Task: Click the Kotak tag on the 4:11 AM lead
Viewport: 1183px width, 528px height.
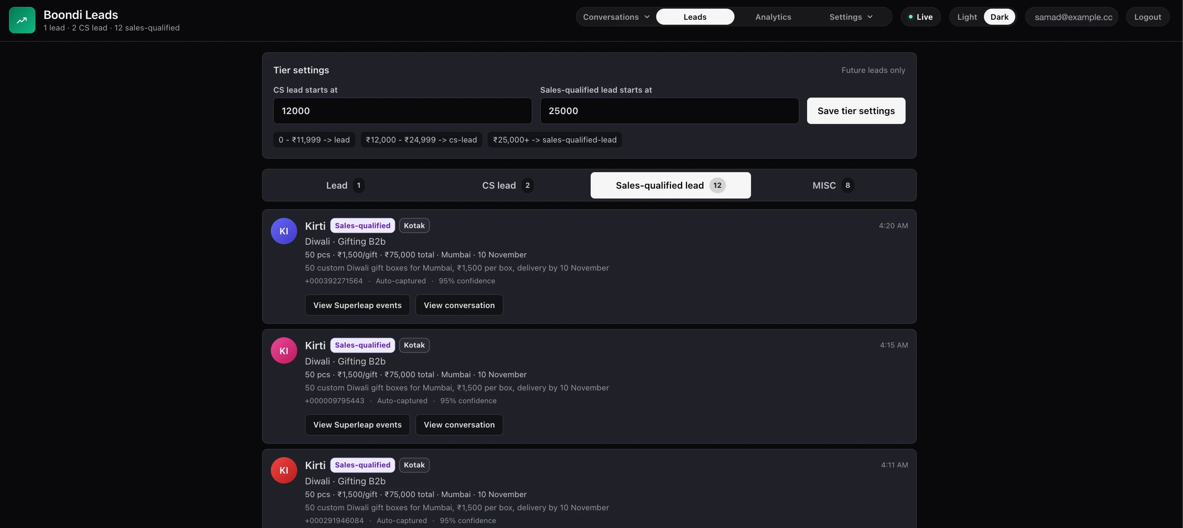Action: (x=414, y=465)
